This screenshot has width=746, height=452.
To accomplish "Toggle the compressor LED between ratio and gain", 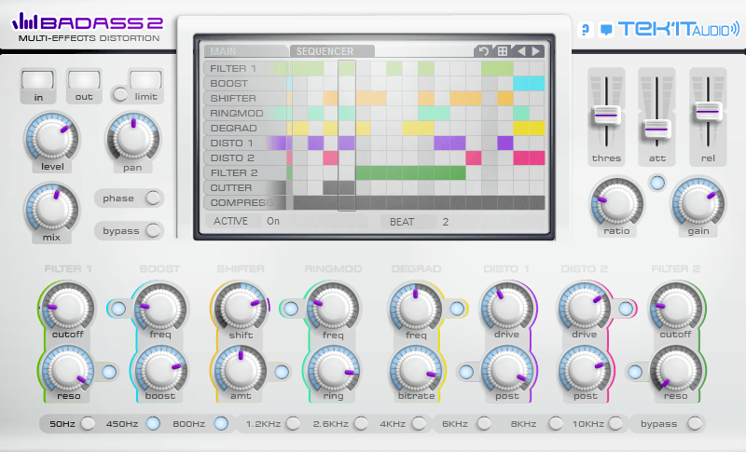I will click(x=657, y=183).
